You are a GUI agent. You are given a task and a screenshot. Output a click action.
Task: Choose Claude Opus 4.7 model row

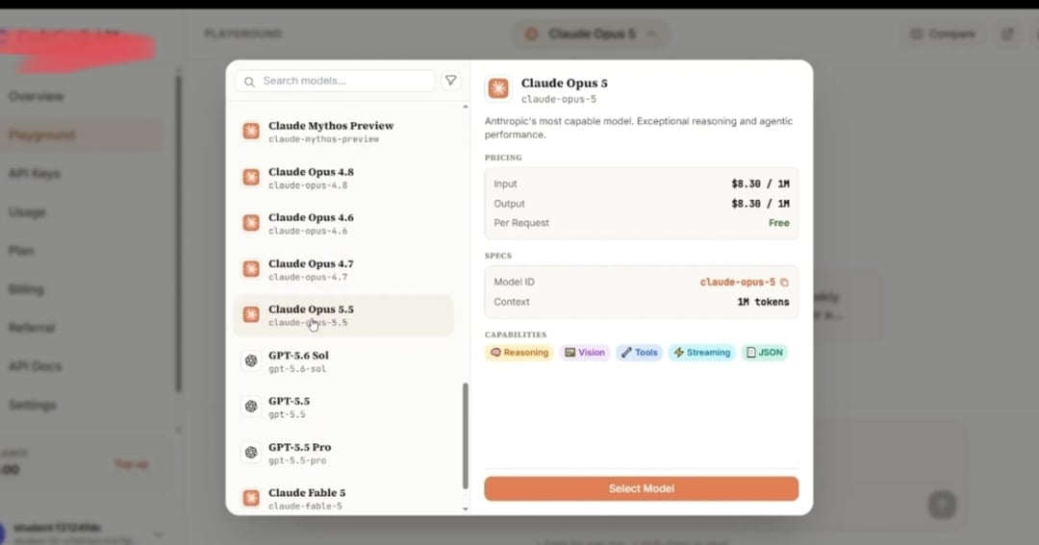point(343,269)
